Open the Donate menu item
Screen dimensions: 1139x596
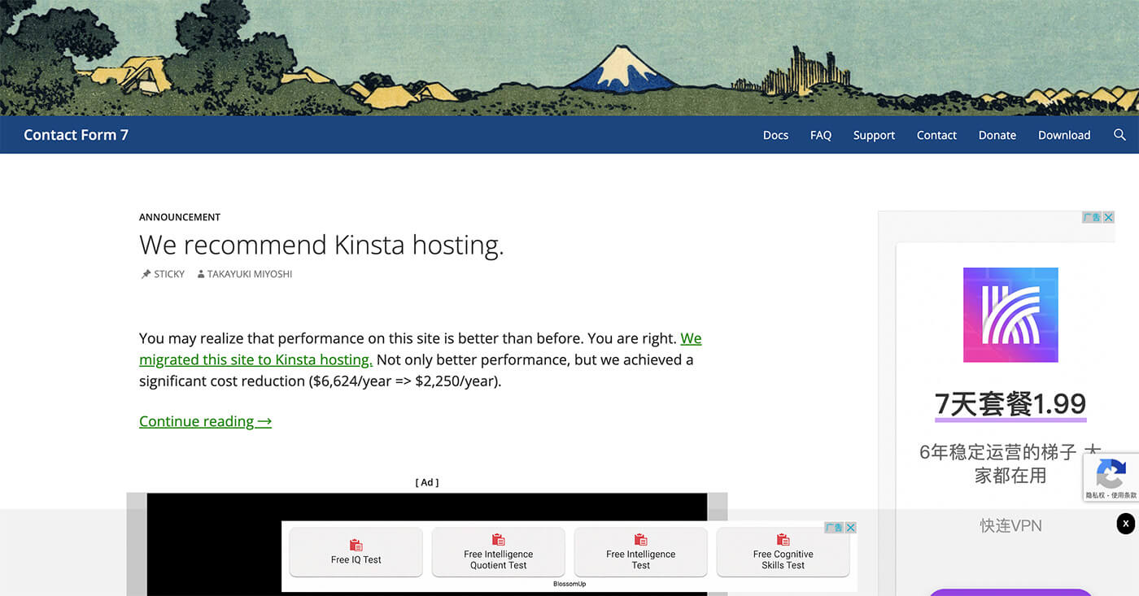click(x=997, y=135)
